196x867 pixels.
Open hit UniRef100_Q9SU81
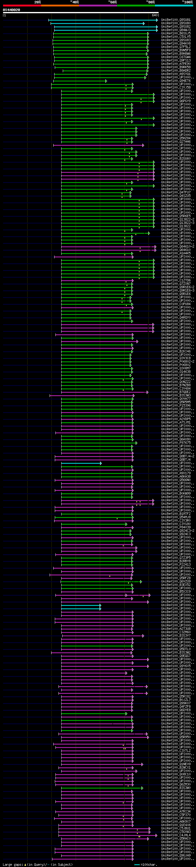point(176,20)
